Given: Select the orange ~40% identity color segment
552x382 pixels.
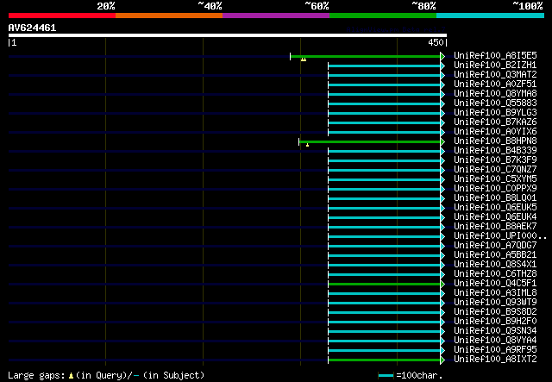Looking at the screenshot, I should (169, 16).
